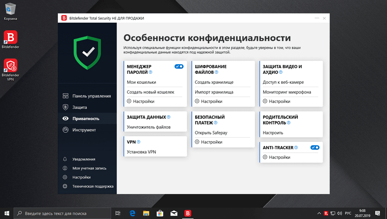Open the Action Center notifications icon
This screenshot has width=387, height=219.
tap(377, 213)
